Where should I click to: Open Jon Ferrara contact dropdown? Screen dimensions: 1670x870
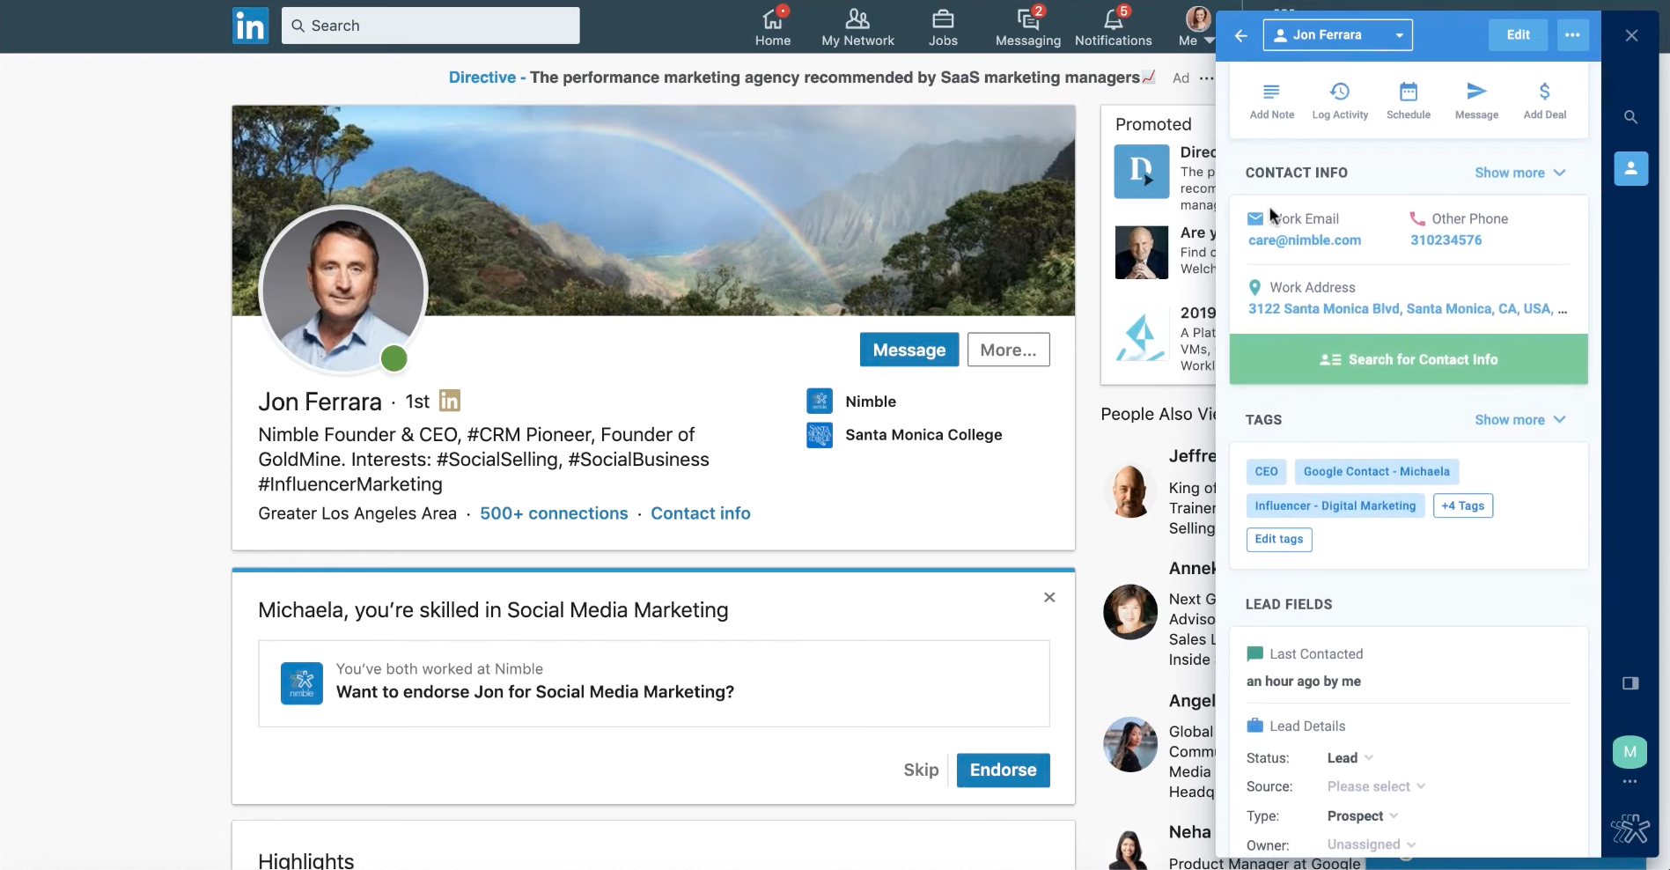(1337, 35)
